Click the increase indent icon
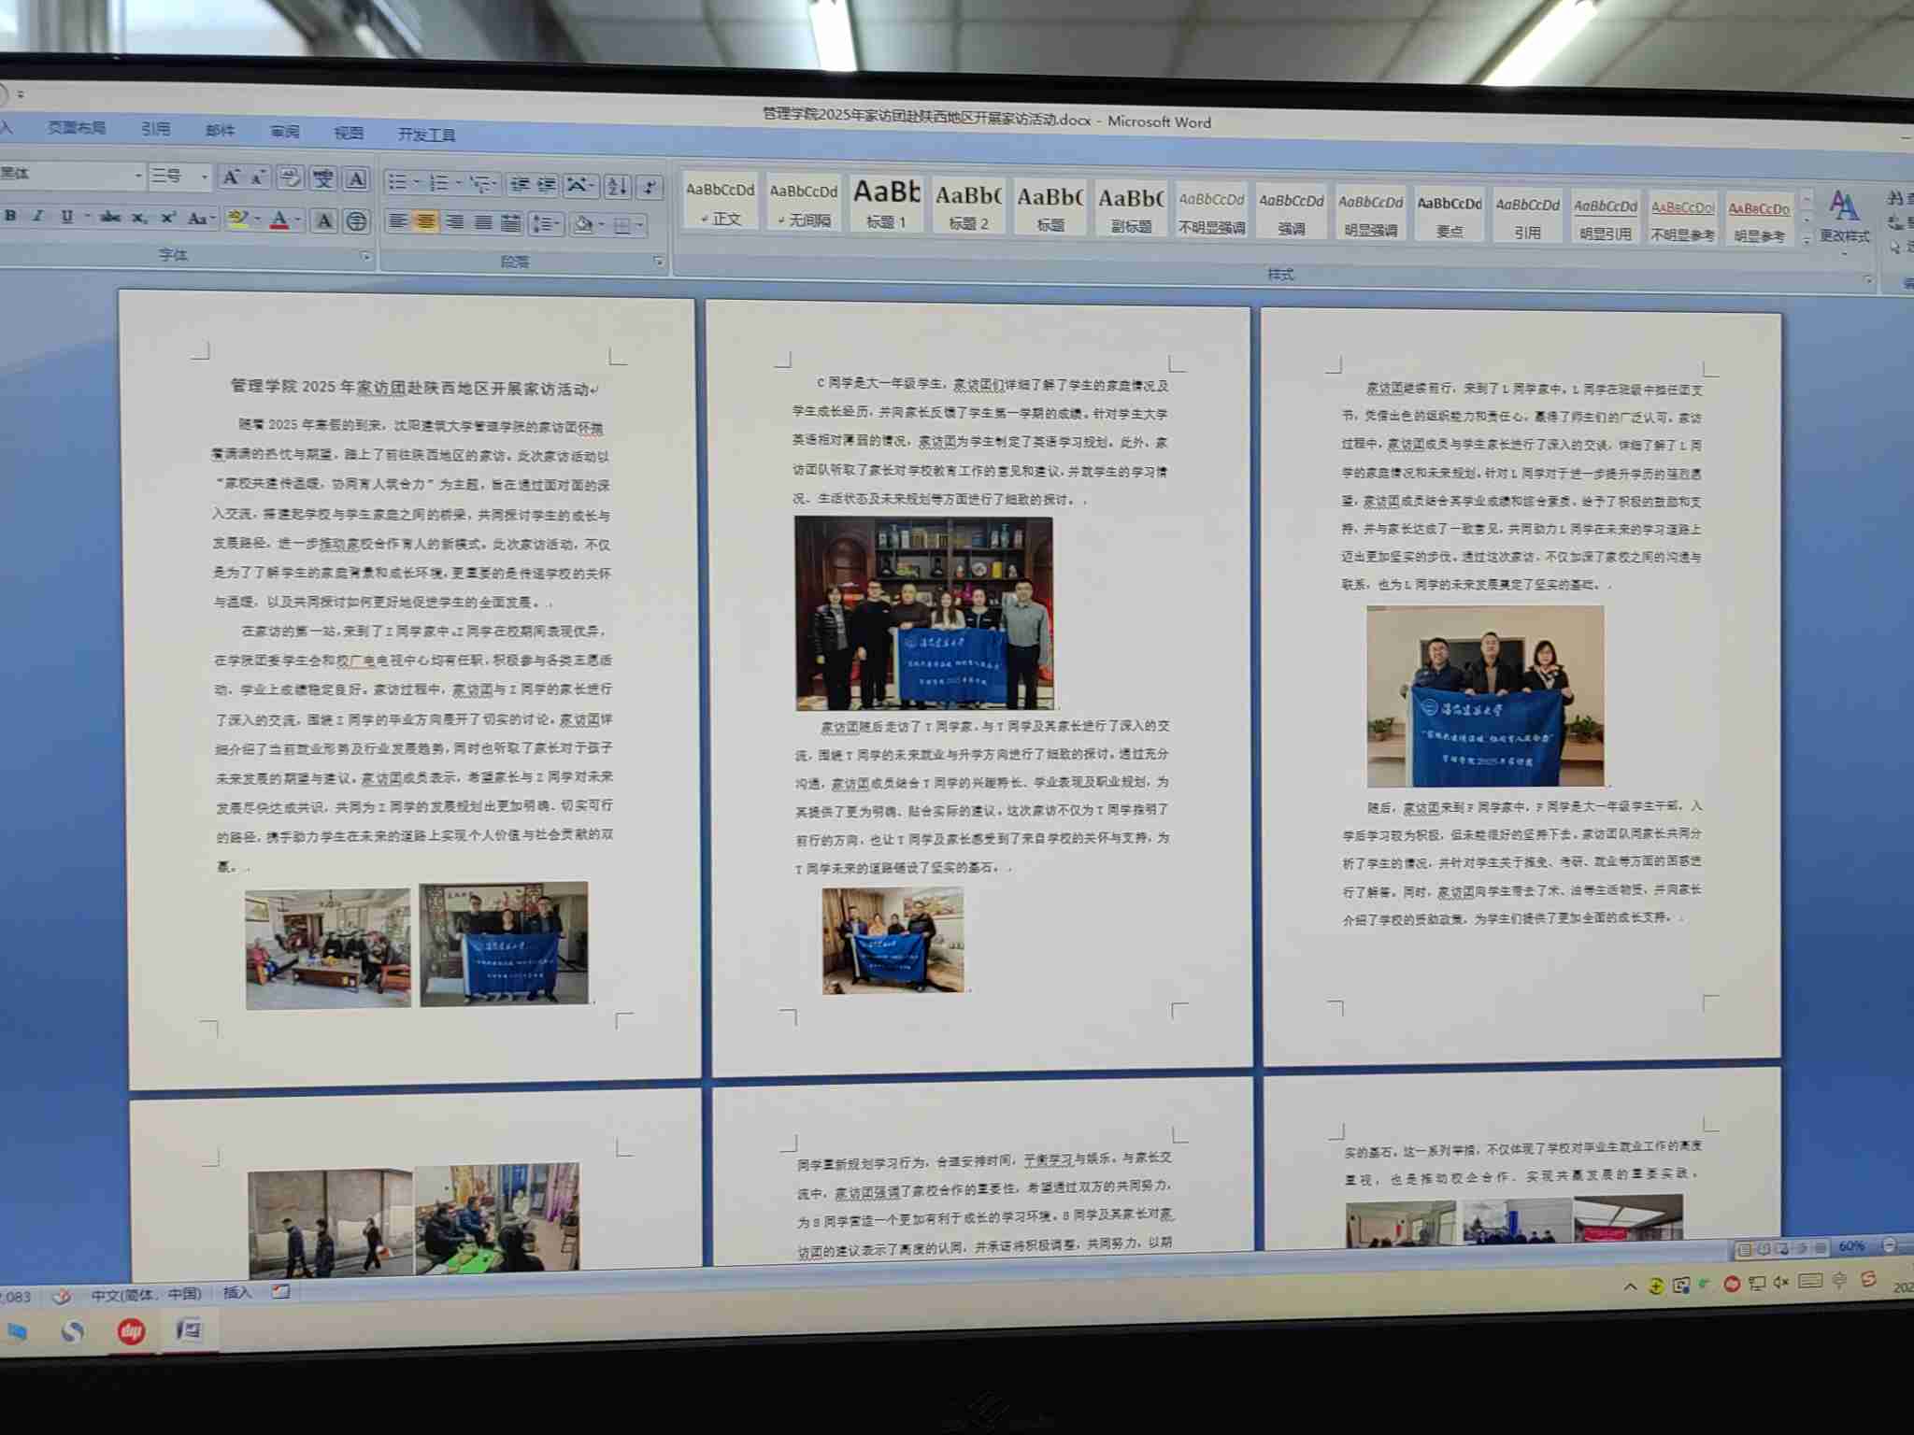The width and height of the screenshot is (1914, 1435). click(x=547, y=184)
